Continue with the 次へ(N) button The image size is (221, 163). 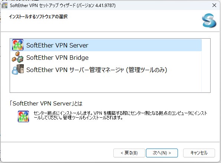click(x=162, y=153)
